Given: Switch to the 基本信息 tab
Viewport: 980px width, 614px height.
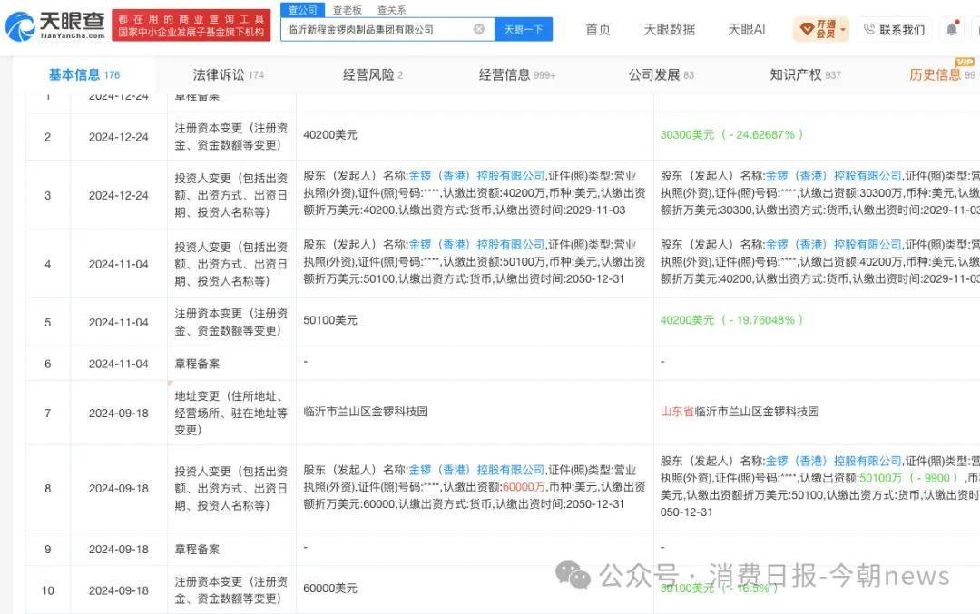Looking at the screenshot, I should [x=83, y=75].
